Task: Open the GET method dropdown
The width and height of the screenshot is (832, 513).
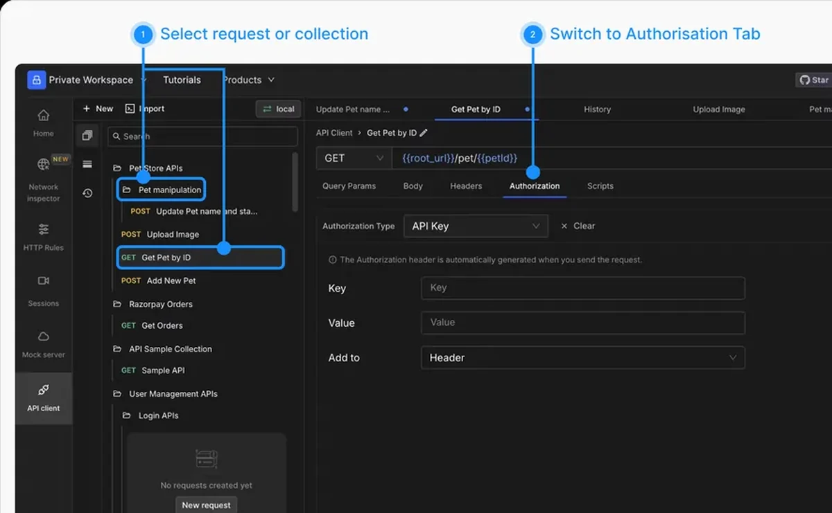Action: 354,158
